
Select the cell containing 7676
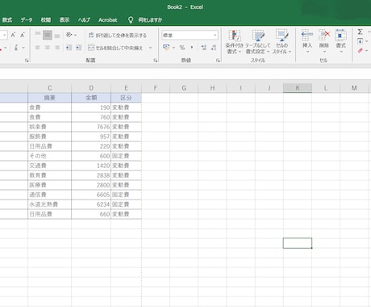91,127
